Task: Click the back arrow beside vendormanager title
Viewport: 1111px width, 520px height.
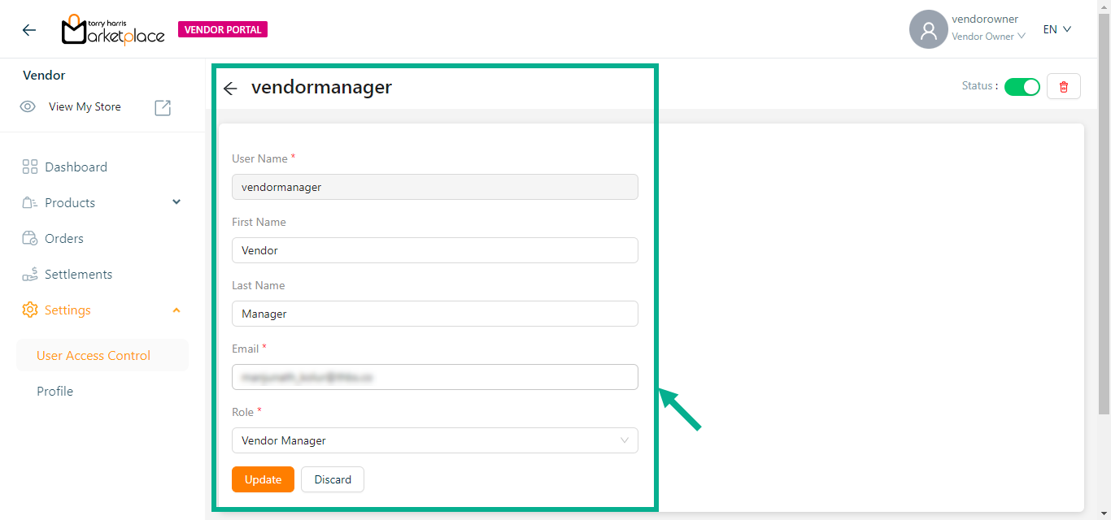Action: (230, 89)
